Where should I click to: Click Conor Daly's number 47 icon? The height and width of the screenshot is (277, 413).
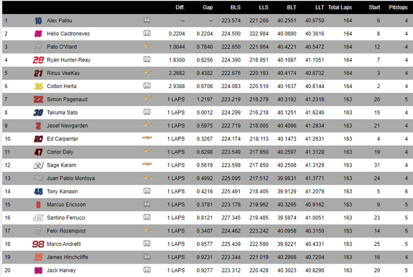click(39, 152)
